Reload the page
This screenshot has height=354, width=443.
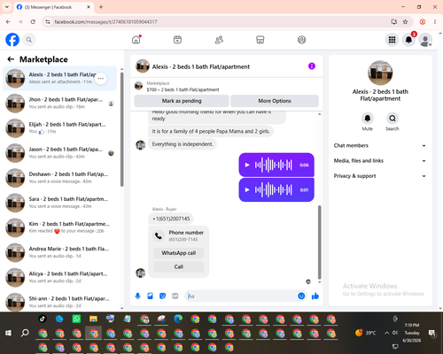coord(33,22)
